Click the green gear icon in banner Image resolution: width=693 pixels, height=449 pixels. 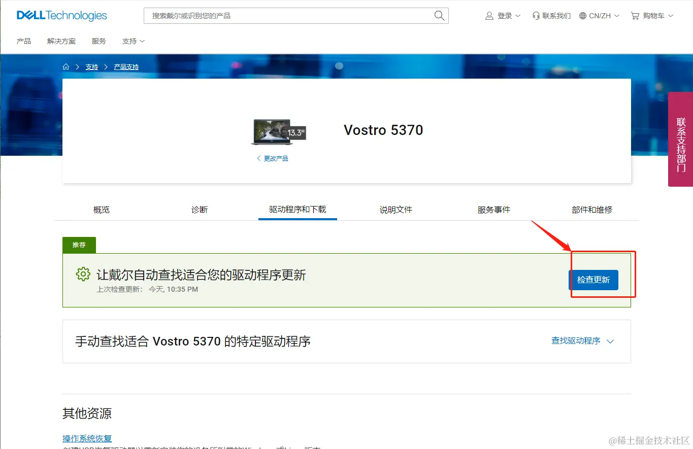[x=83, y=274]
